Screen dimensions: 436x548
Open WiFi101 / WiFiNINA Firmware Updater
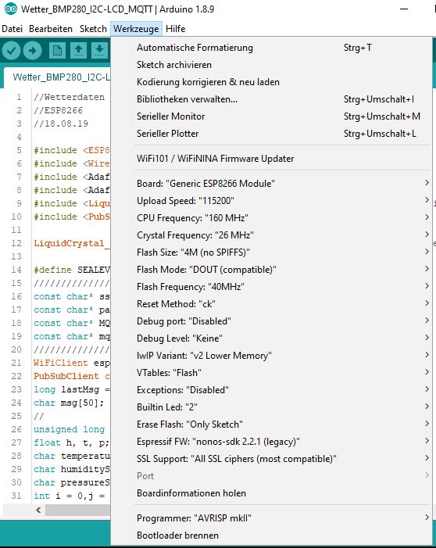click(272, 159)
